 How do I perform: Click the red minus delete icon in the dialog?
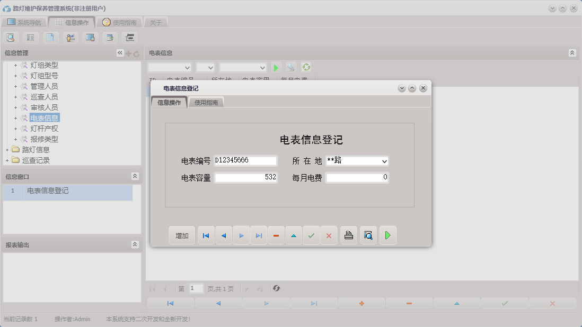click(x=276, y=235)
